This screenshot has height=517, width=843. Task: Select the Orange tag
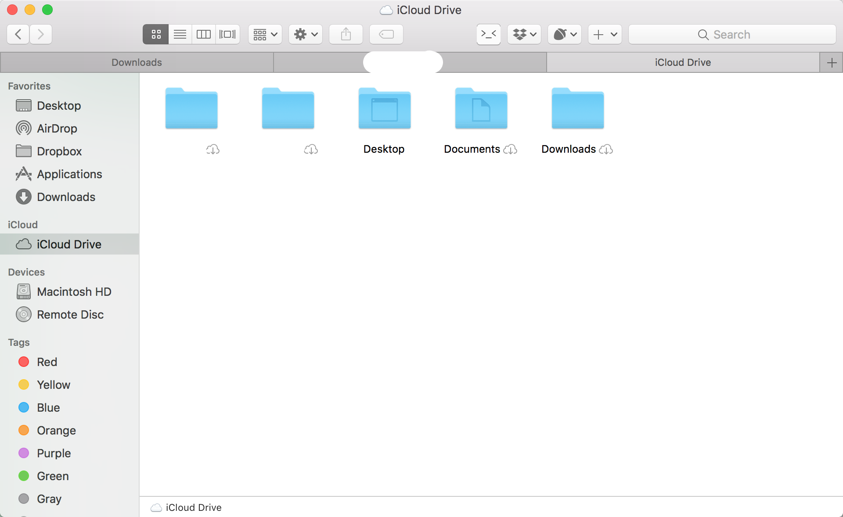(x=69, y=431)
